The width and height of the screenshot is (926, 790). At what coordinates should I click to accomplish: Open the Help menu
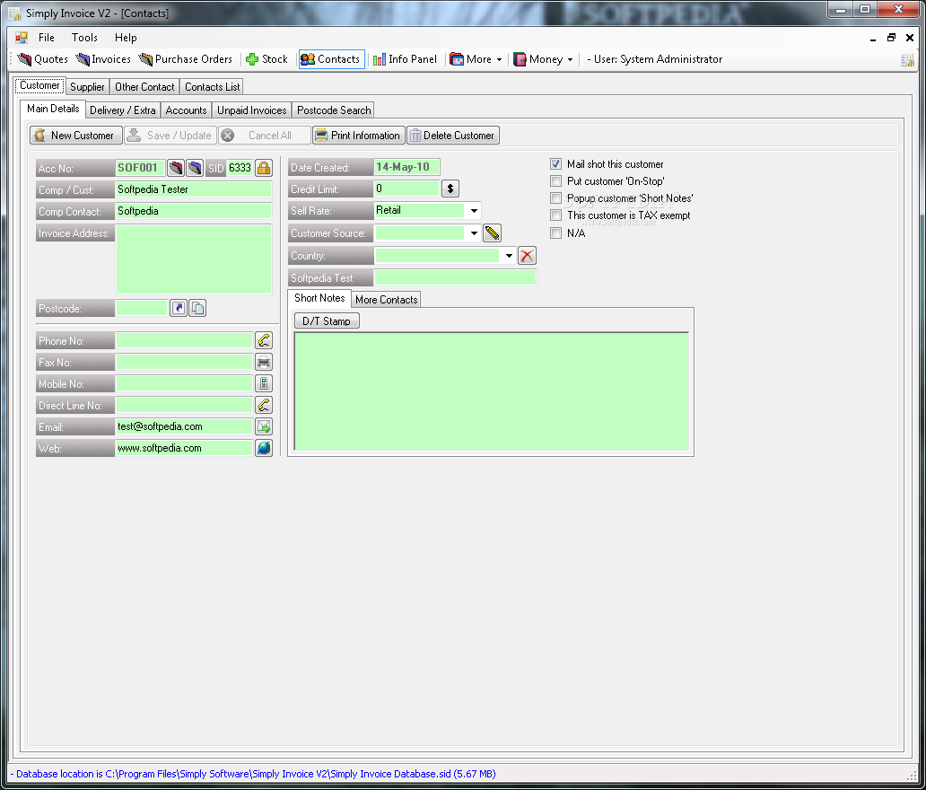click(x=126, y=37)
